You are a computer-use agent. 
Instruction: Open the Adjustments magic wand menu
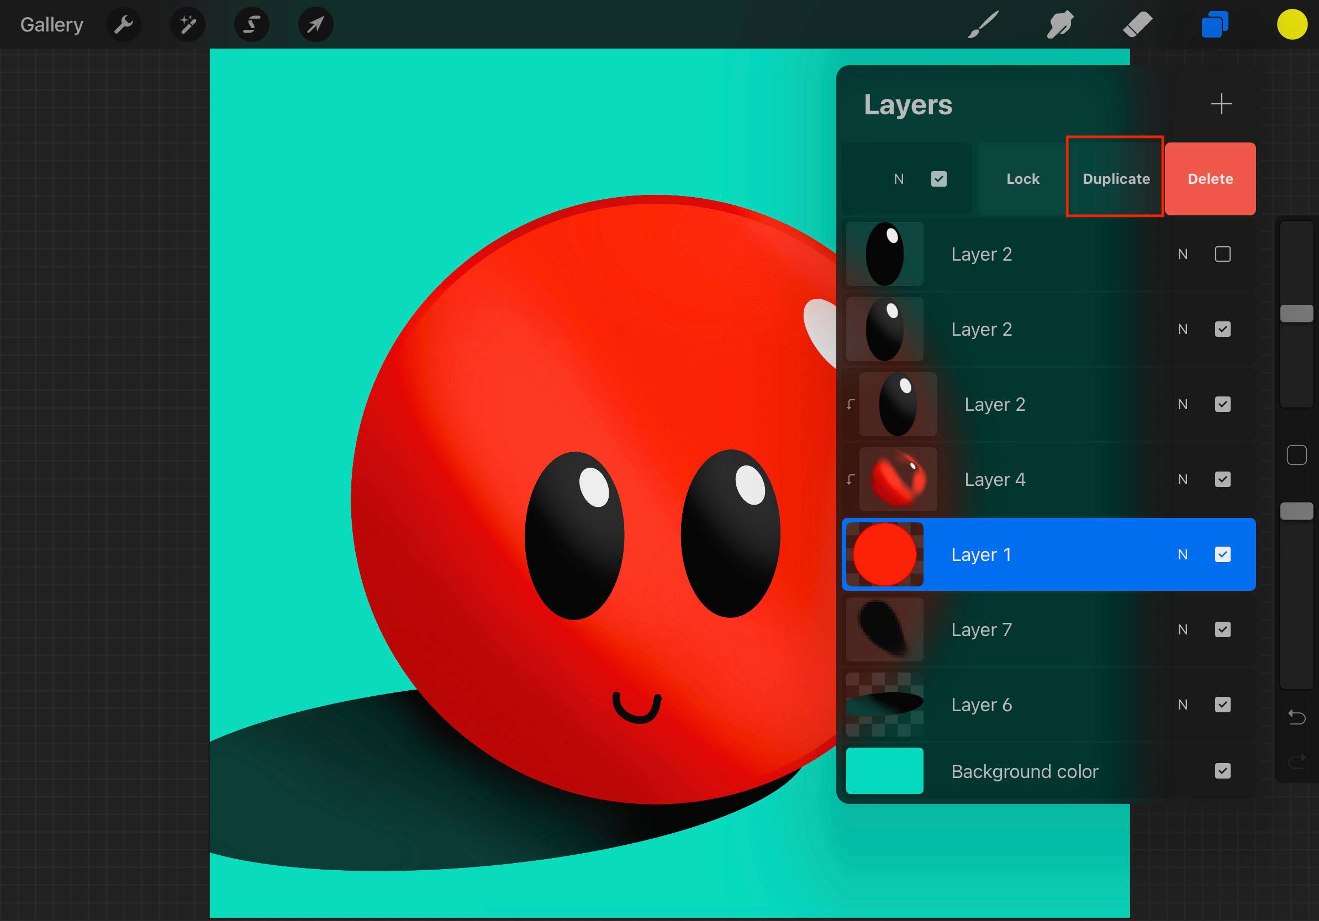tap(188, 25)
